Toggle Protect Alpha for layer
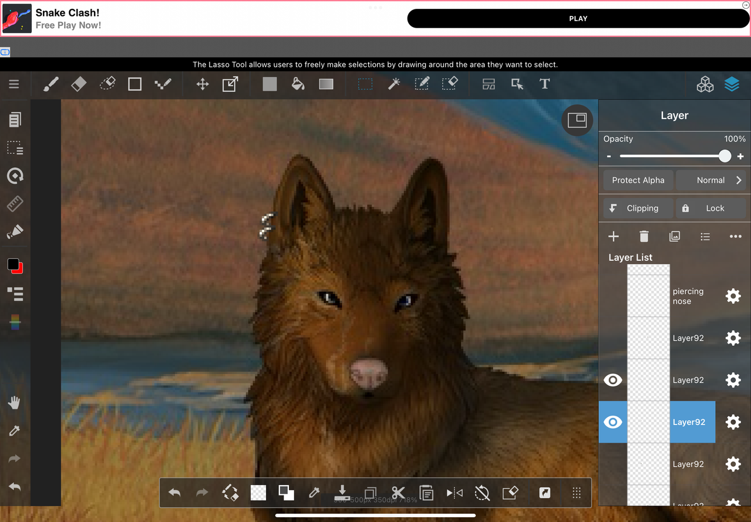 click(x=638, y=180)
